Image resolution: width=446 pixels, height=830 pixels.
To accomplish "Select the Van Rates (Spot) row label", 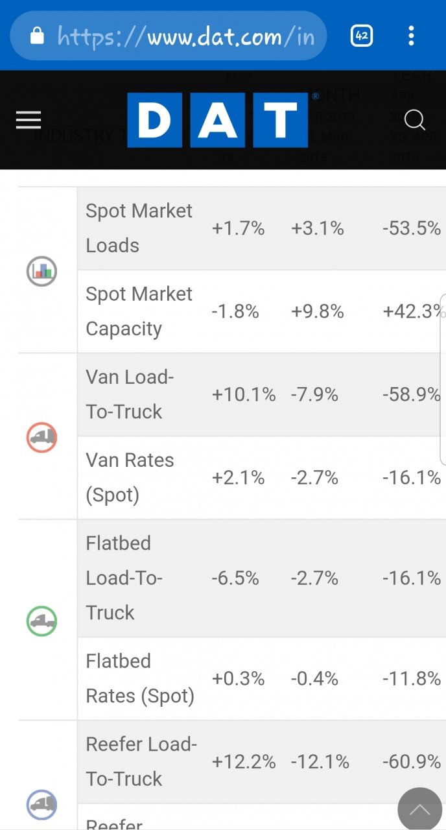I will pyautogui.click(x=130, y=478).
